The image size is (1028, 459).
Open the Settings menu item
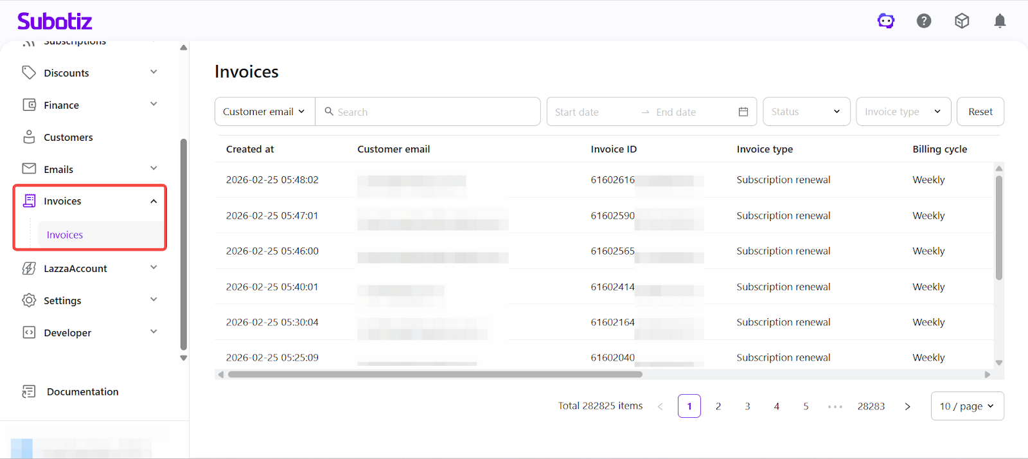tap(62, 300)
